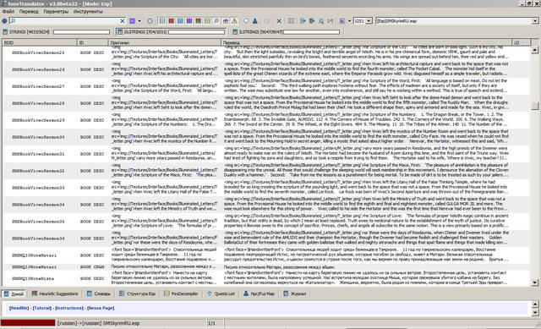Click the yellow warning triangle icon

click(234, 21)
